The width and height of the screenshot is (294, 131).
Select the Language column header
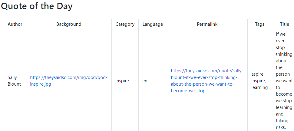click(153, 24)
